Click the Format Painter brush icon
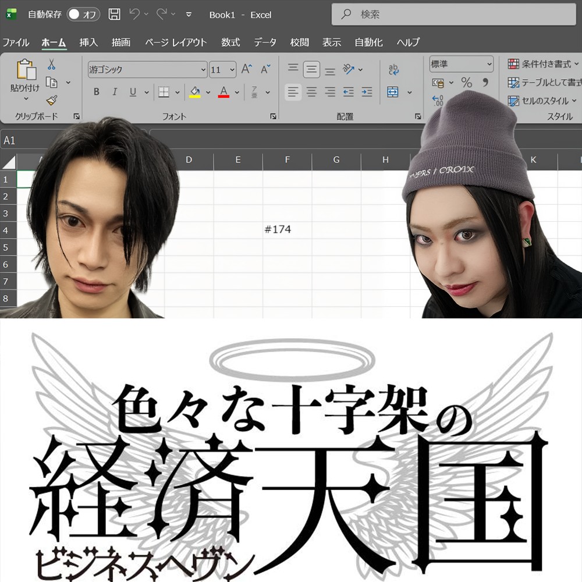 (52, 100)
